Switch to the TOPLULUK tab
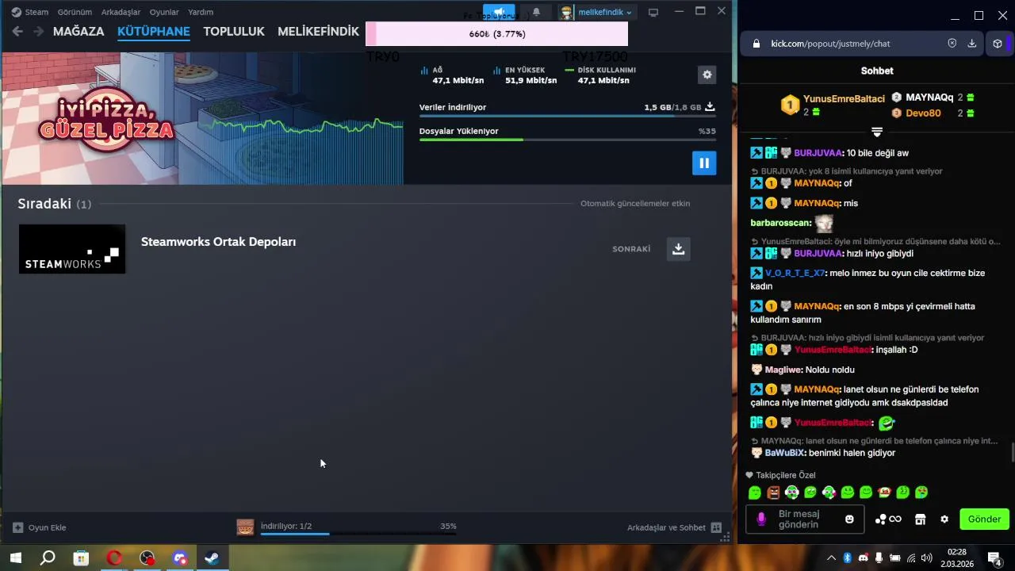 [234, 32]
